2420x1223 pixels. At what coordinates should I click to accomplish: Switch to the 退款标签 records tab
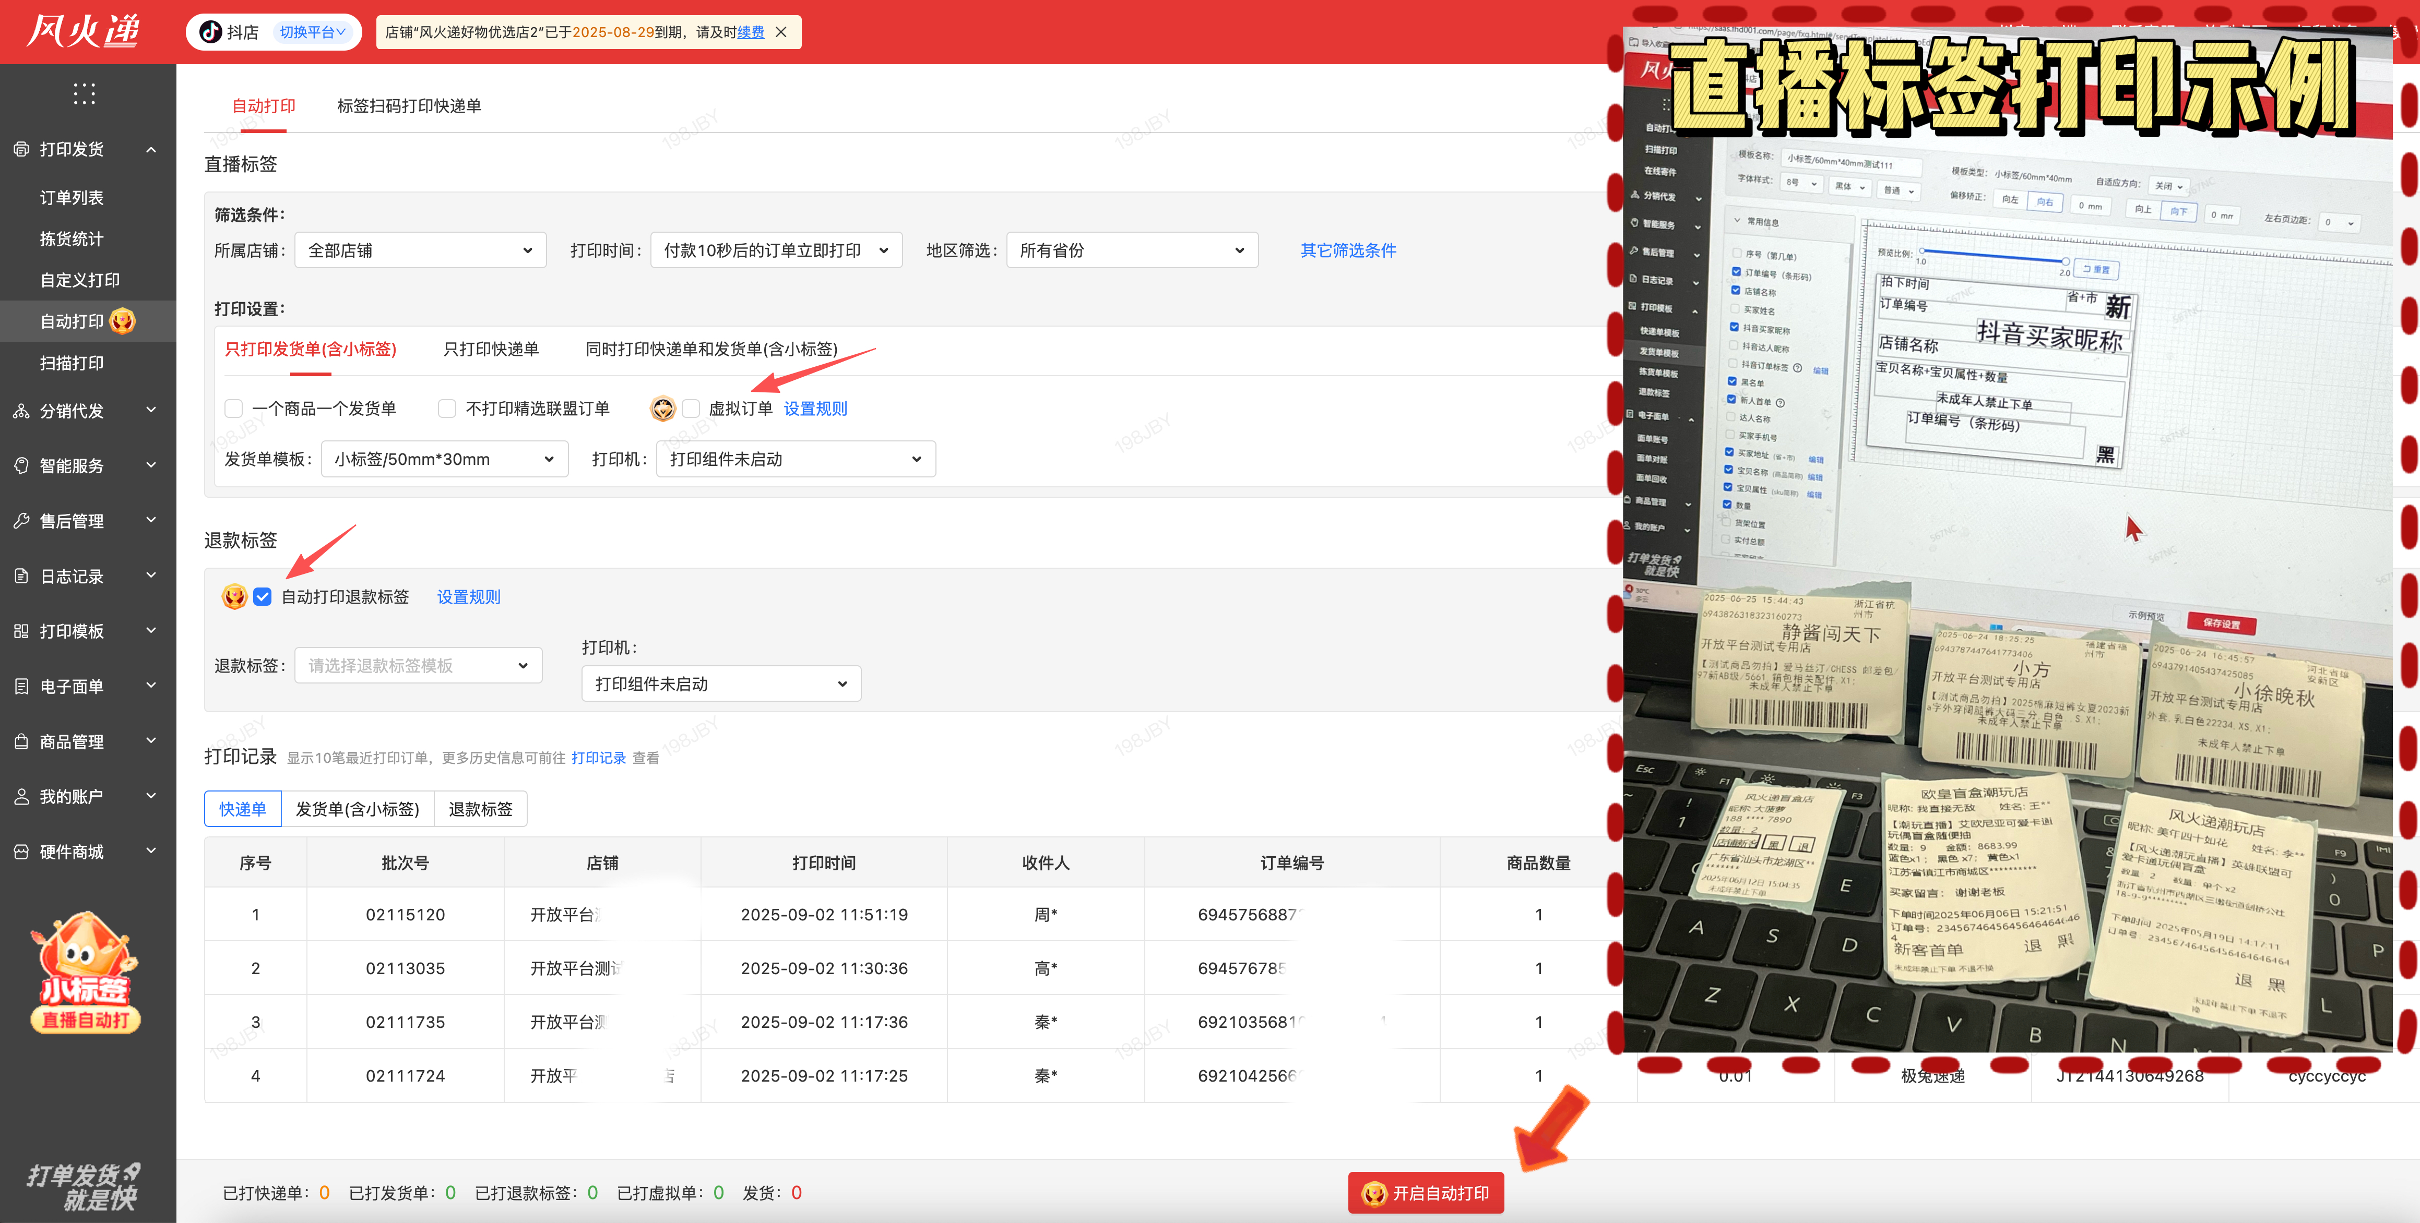click(480, 809)
